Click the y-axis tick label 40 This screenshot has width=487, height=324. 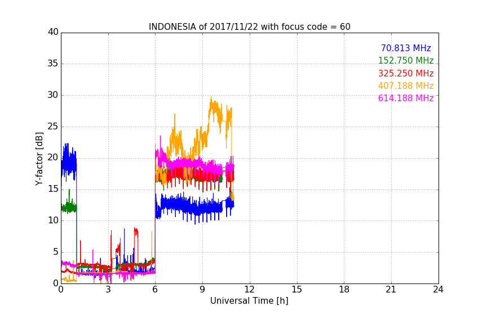tap(53, 32)
